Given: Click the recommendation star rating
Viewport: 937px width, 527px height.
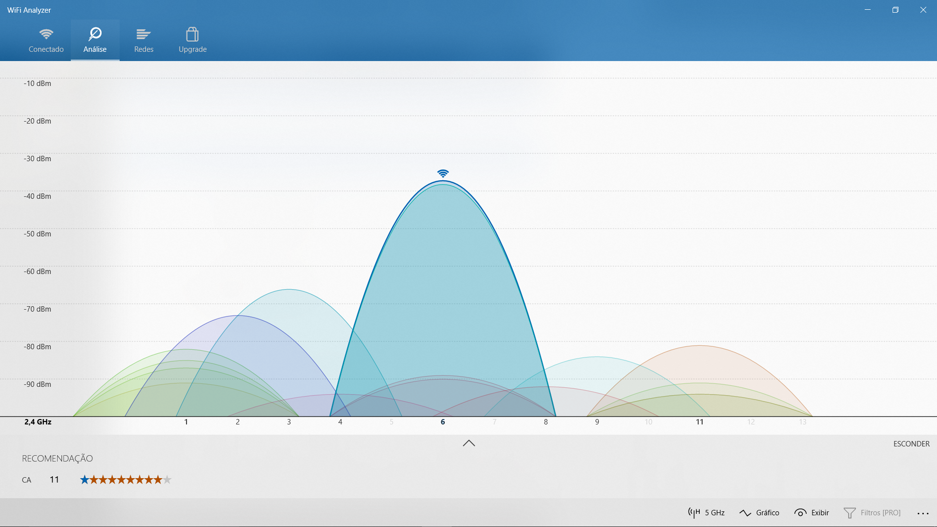Looking at the screenshot, I should click(x=125, y=480).
